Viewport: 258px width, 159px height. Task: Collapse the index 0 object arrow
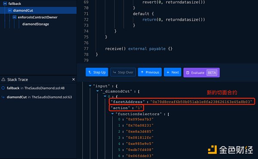[x=105, y=96]
